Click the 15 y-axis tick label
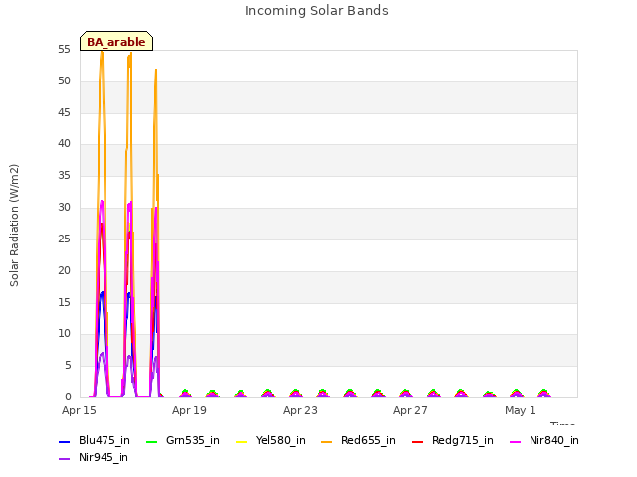 tap(64, 302)
